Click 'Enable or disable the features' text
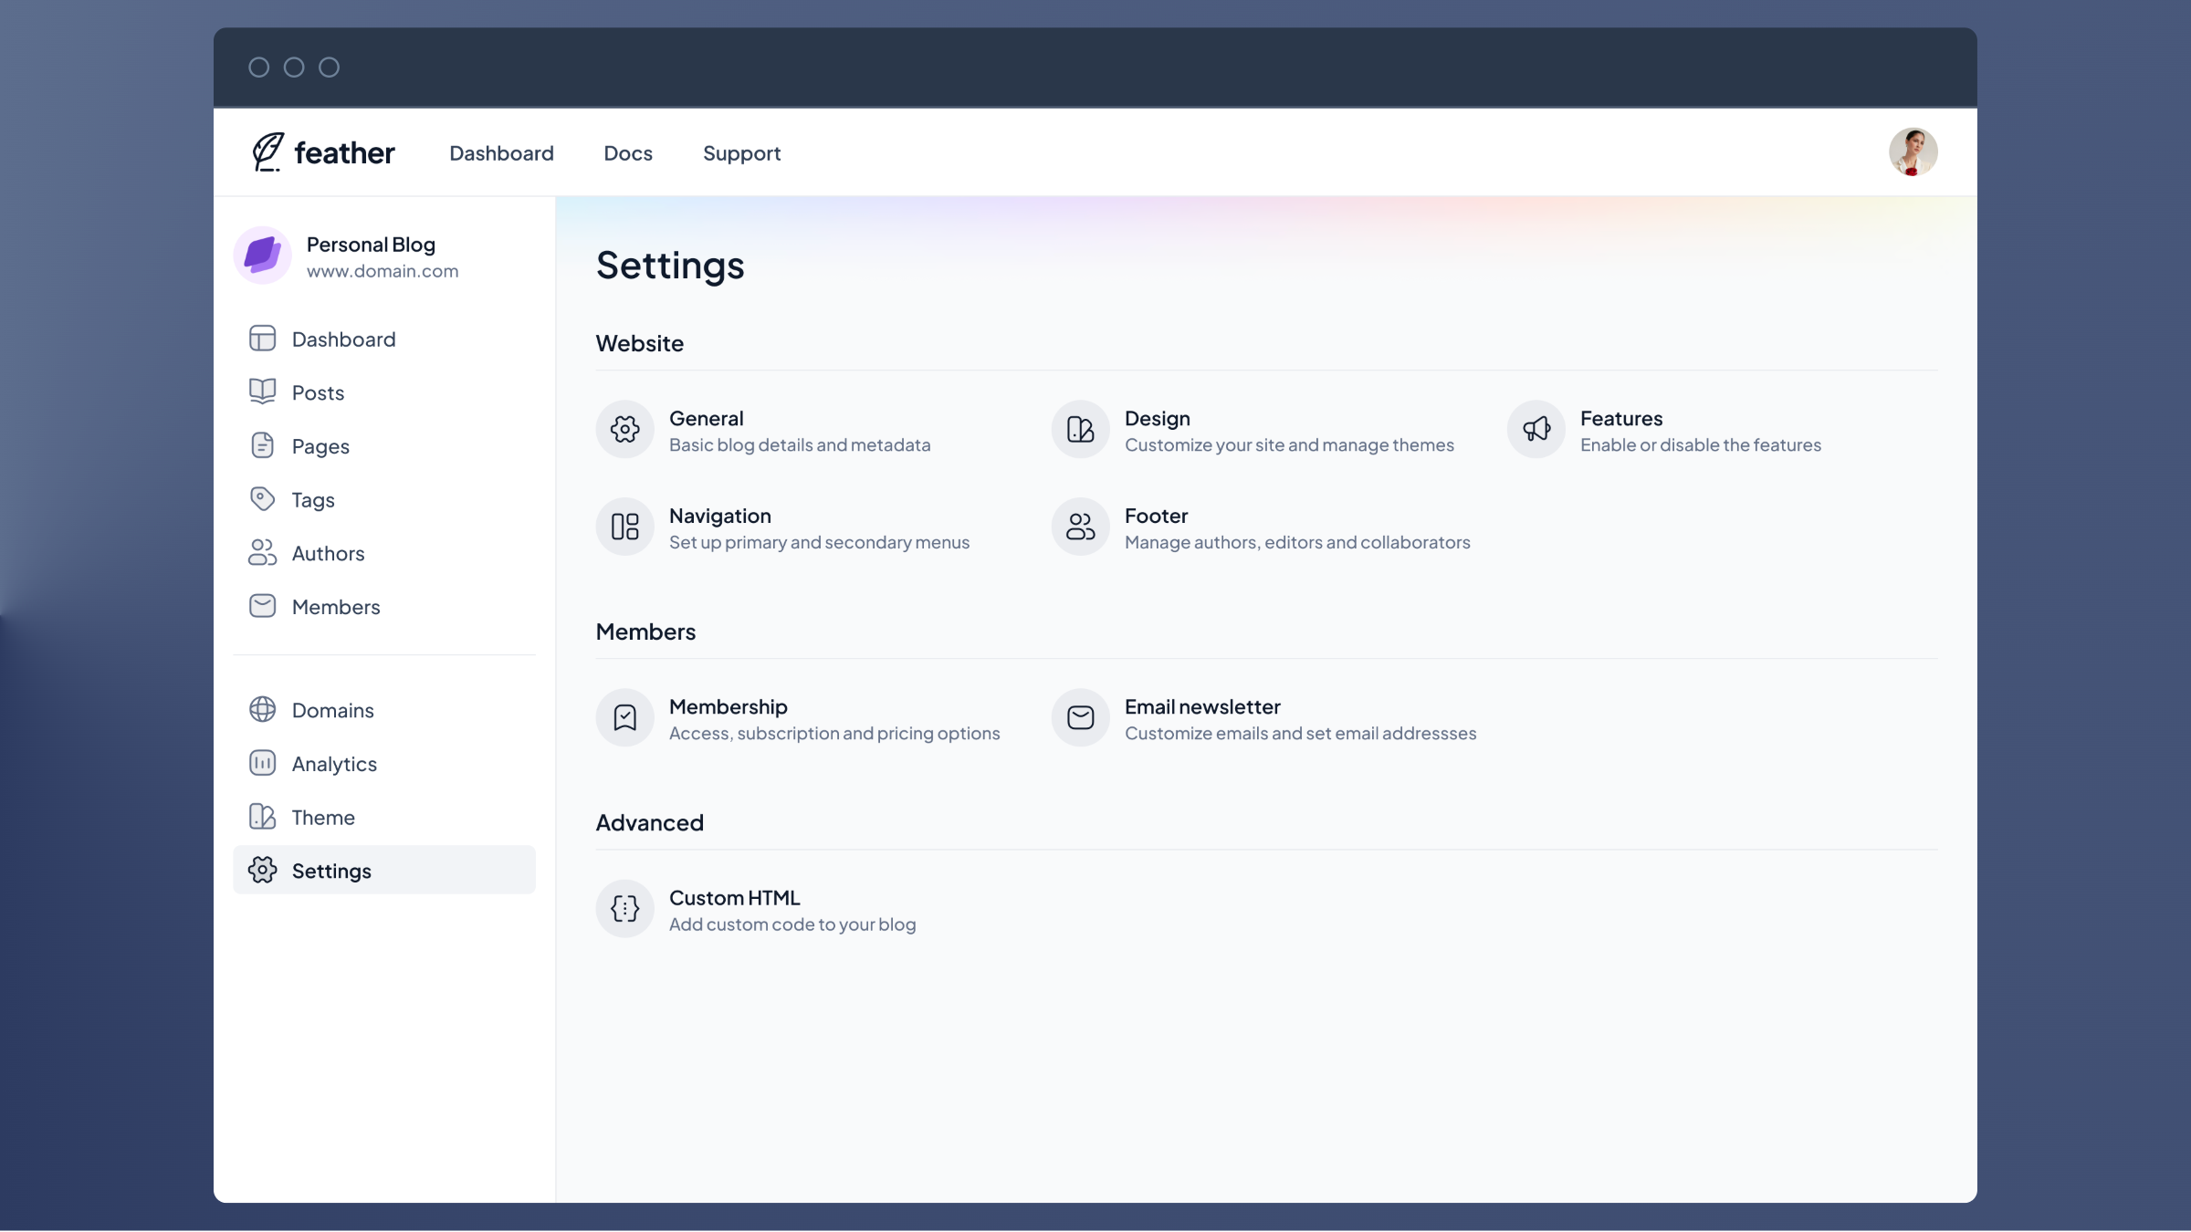 pyautogui.click(x=1700, y=444)
